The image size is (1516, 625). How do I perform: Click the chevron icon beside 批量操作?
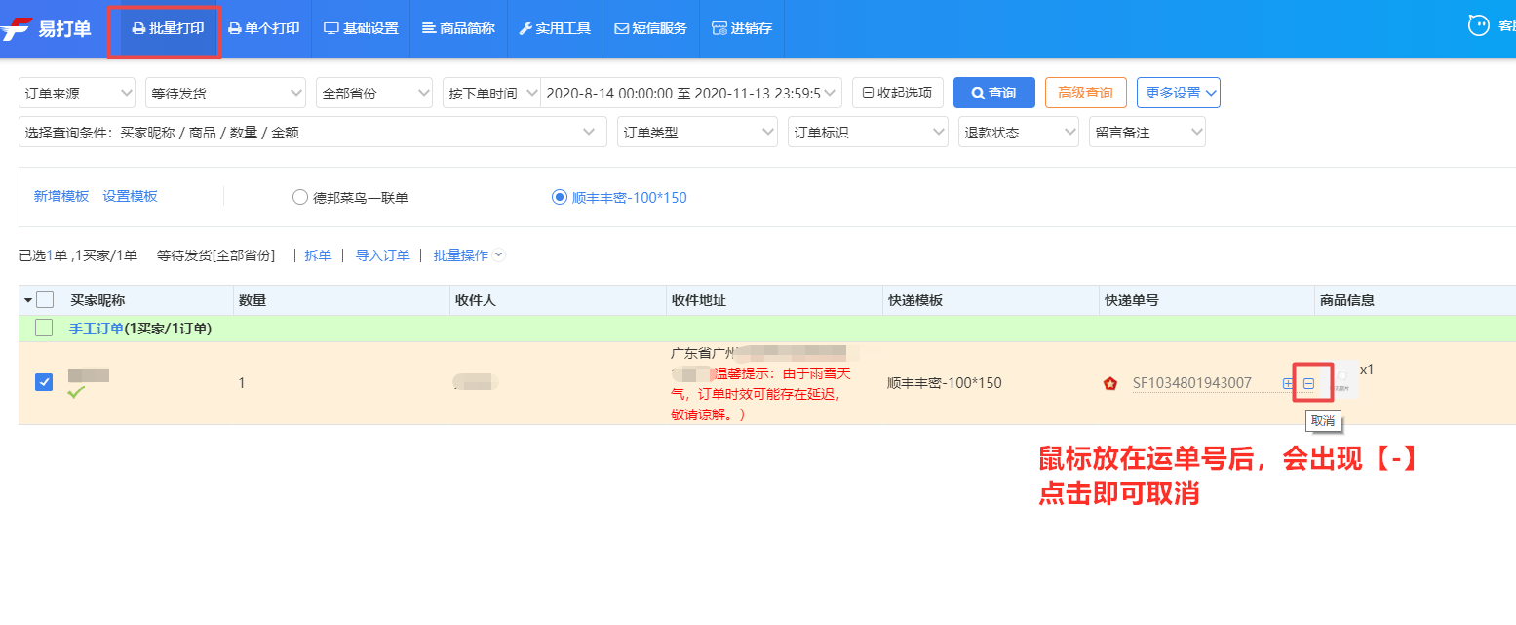(499, 255)
